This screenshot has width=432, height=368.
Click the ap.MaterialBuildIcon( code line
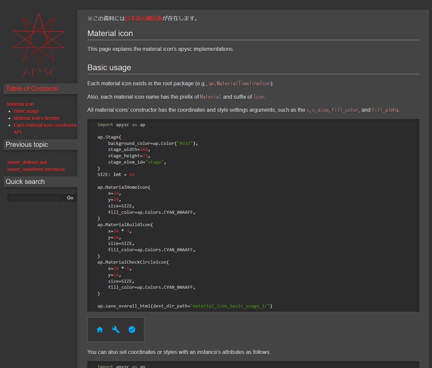[x=125, y=224]
